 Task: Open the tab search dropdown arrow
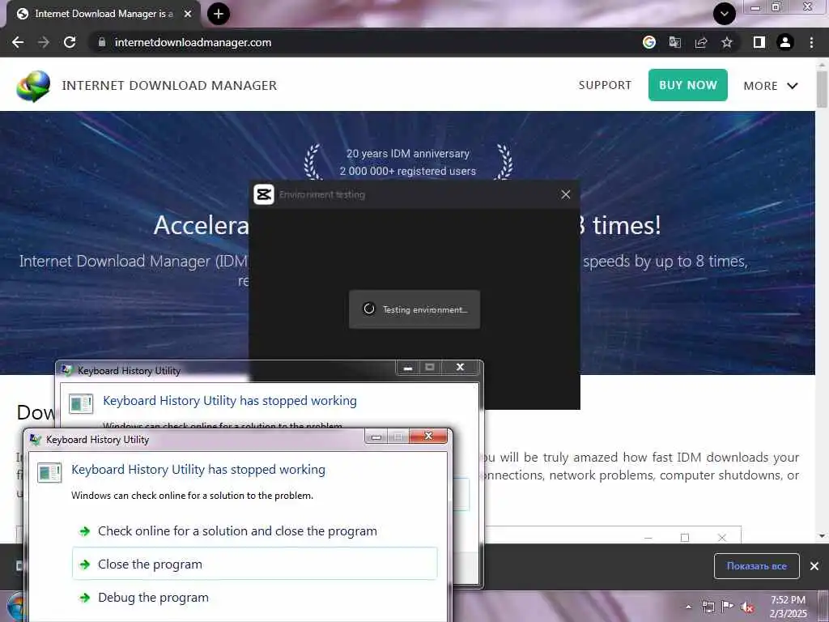(x=725, y=14)
